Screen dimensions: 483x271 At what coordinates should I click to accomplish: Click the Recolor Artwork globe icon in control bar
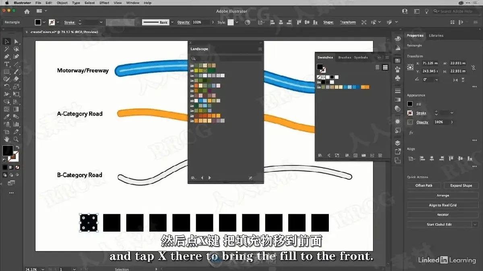pyautogui.click(x=248, y=22)
